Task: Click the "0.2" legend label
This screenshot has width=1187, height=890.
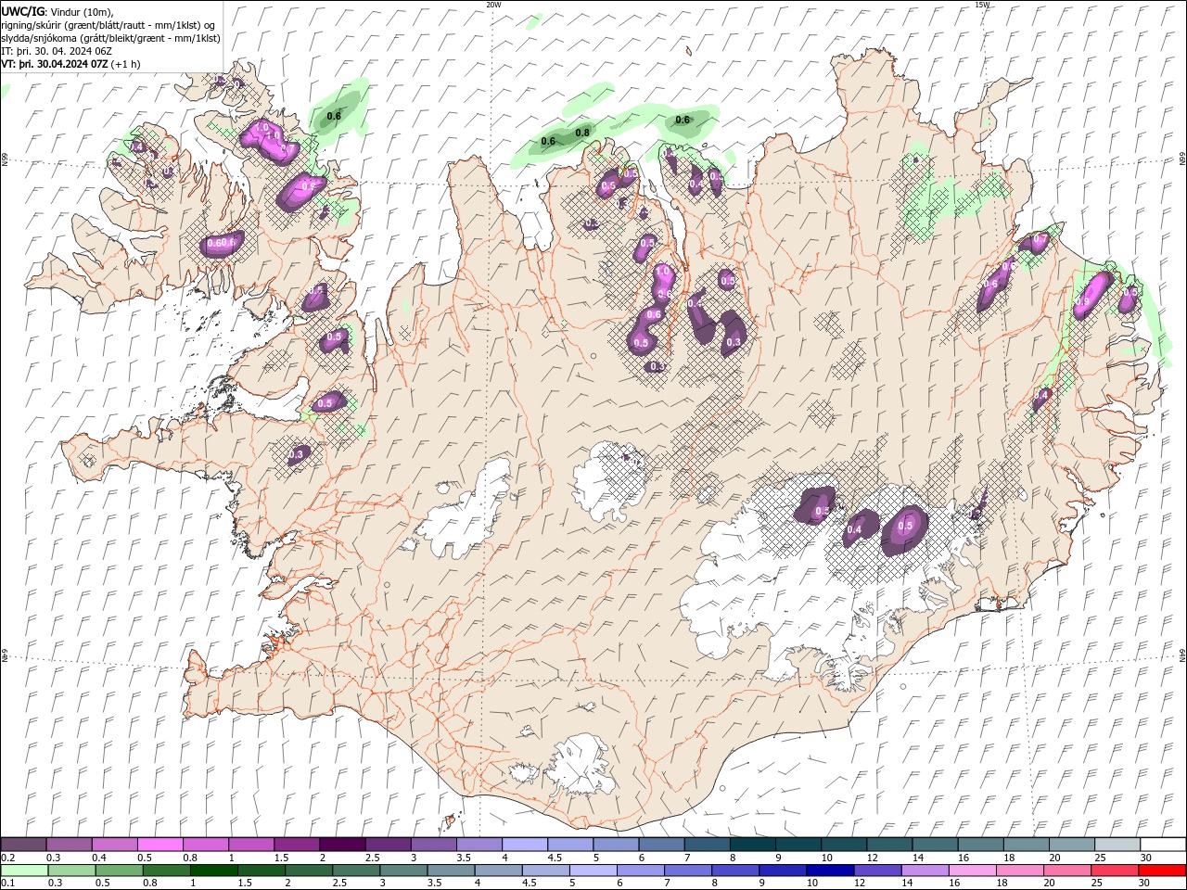Action: point(6,858)
